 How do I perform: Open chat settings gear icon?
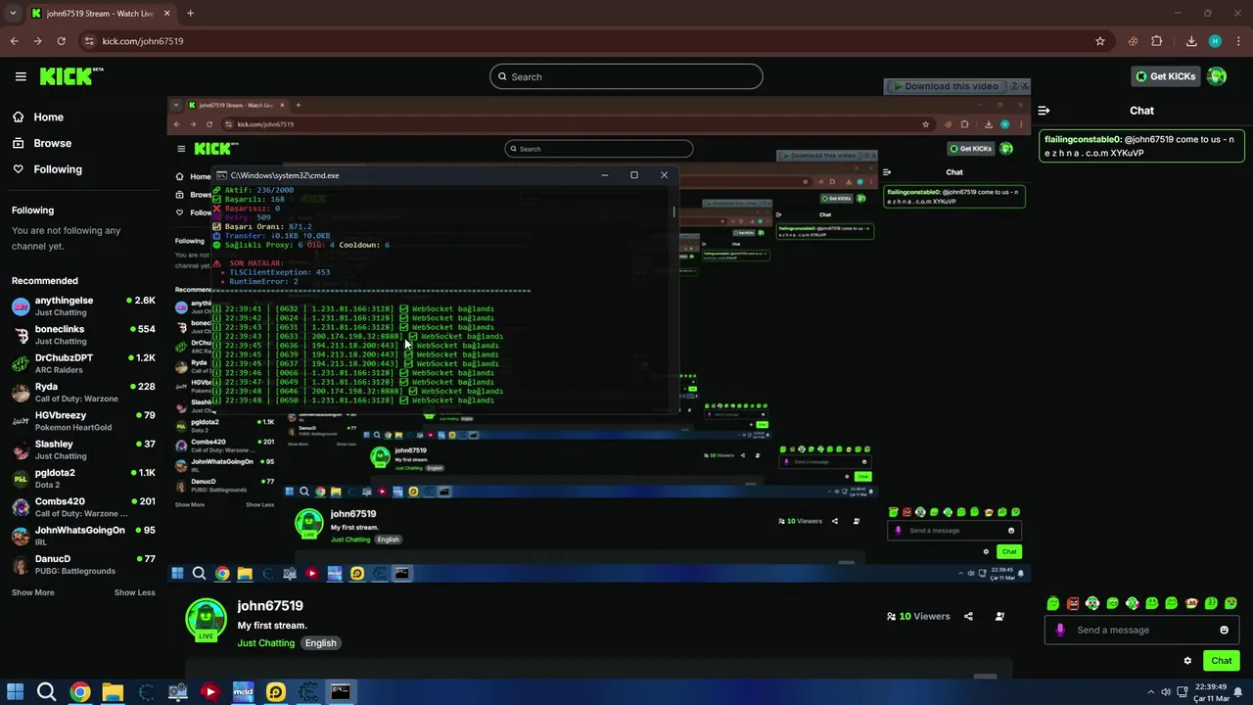coord(1187,661)
